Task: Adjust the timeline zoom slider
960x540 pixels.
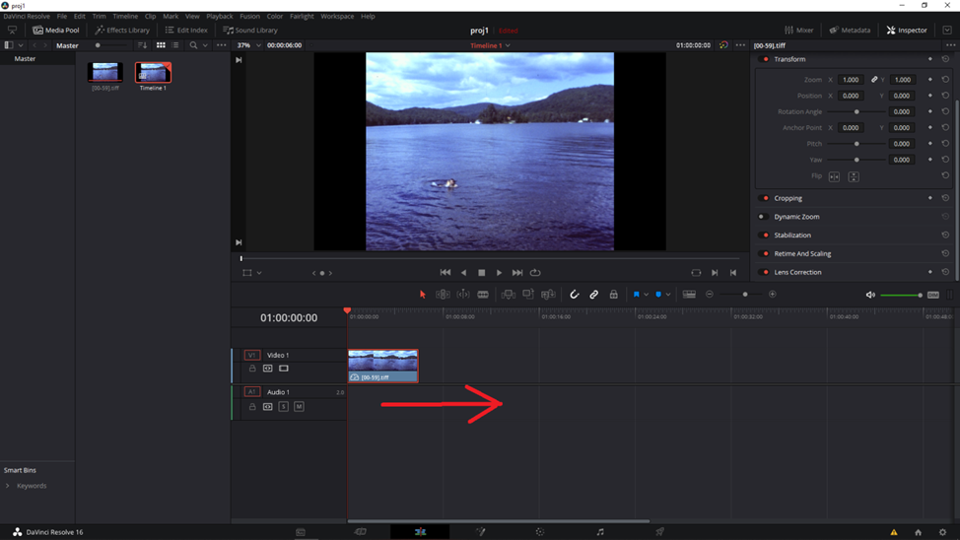Action: click(x=744, y=295)
